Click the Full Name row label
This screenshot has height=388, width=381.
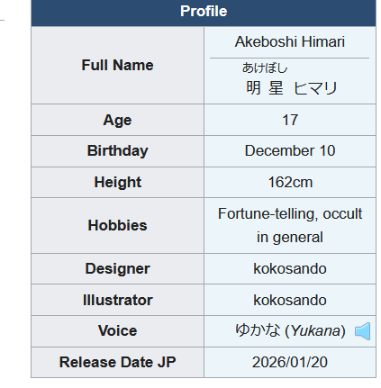117,65
